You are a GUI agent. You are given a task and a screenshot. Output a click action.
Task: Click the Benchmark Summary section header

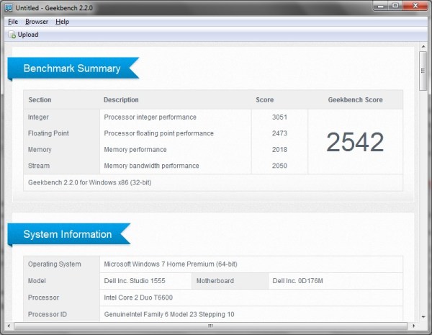coord(71,68)
